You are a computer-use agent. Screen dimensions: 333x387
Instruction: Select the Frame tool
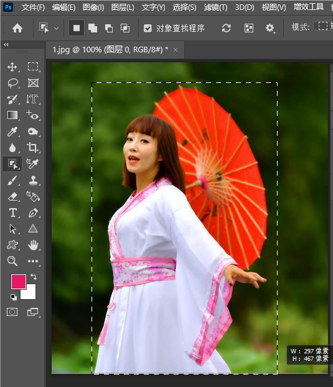coord(33,83)
